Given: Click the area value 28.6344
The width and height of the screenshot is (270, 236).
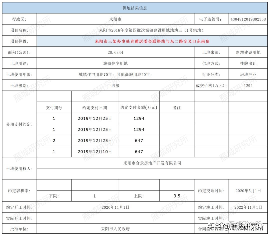Looking at the screenshot, I should pos(115,52).
